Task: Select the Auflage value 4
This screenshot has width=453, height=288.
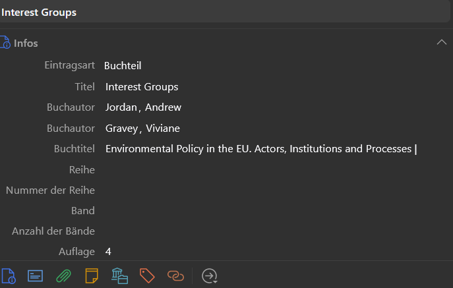Action: (108, 252)
